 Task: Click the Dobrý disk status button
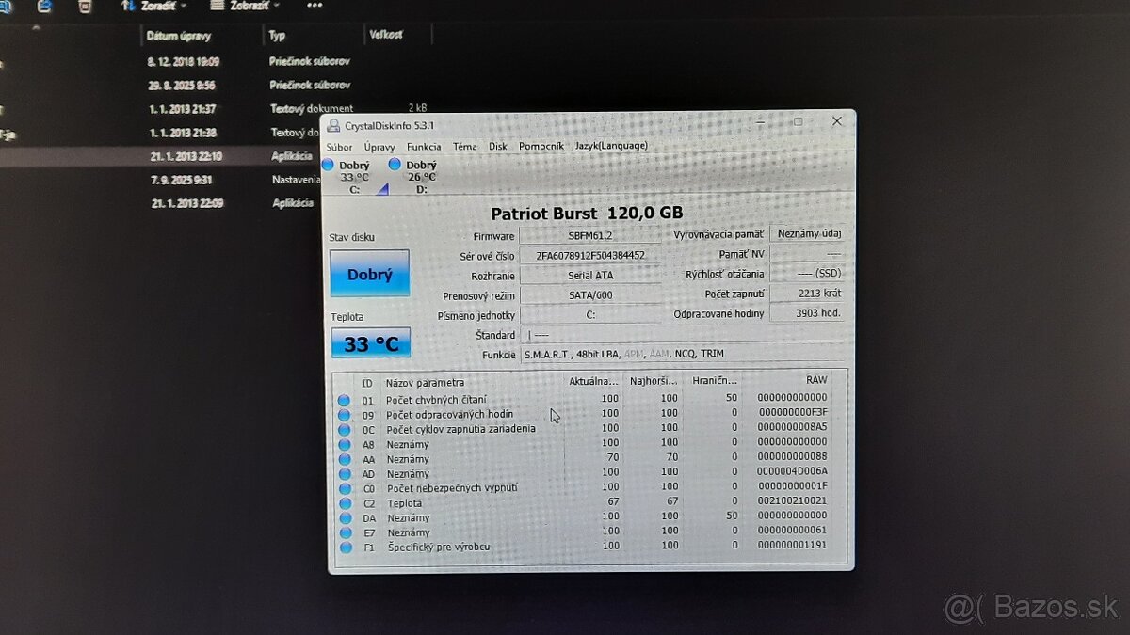click(369, 274)
